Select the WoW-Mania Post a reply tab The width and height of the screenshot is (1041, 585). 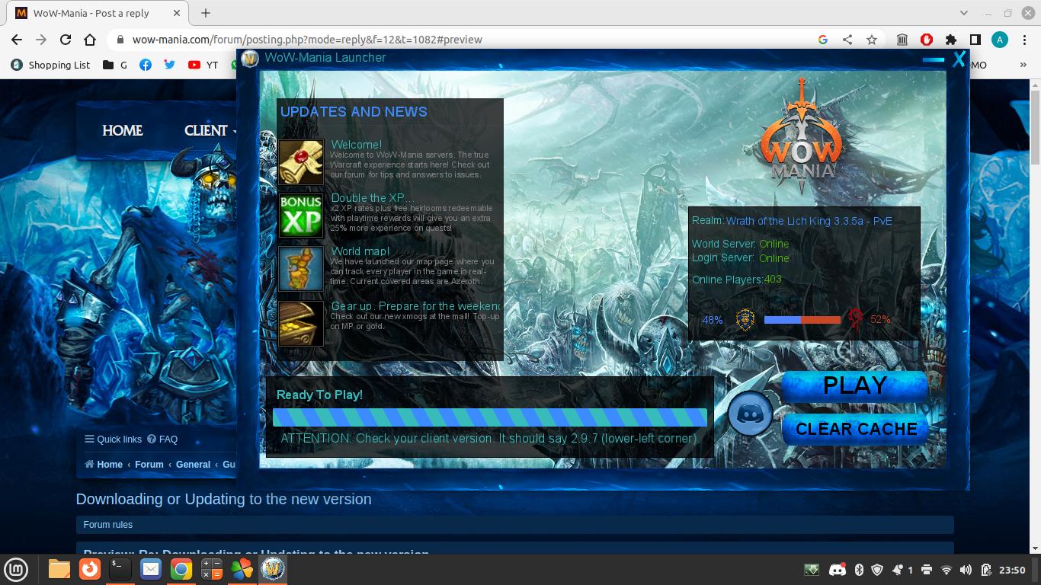97,13
